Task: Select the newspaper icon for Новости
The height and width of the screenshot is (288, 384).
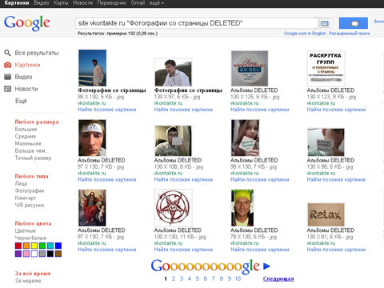Action: pos(7,89)
